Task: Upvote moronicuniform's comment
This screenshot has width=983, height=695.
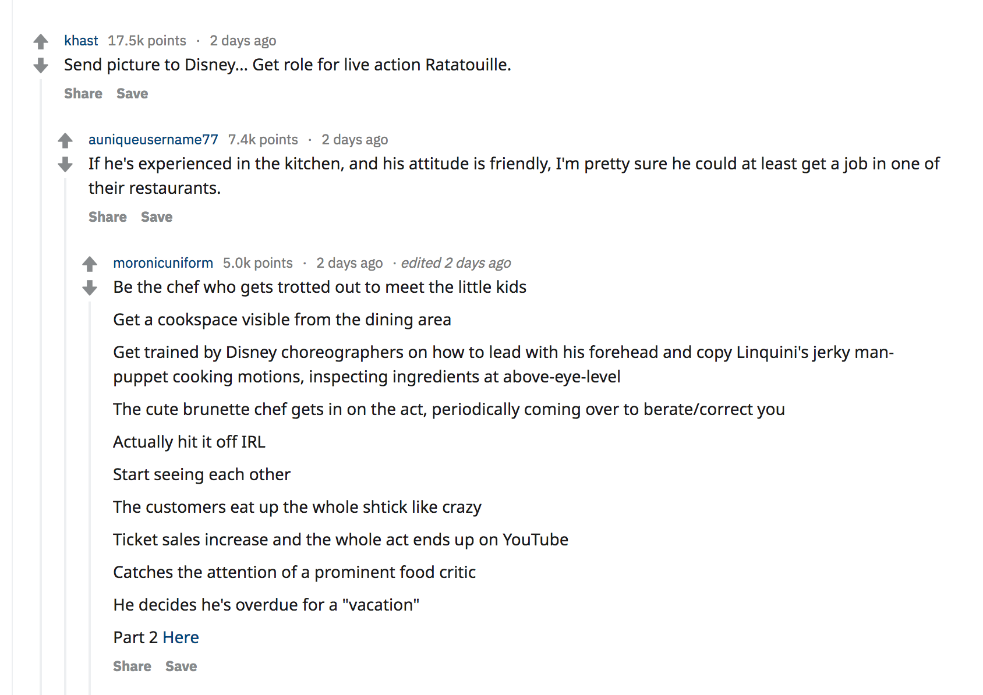Action: 90,264
